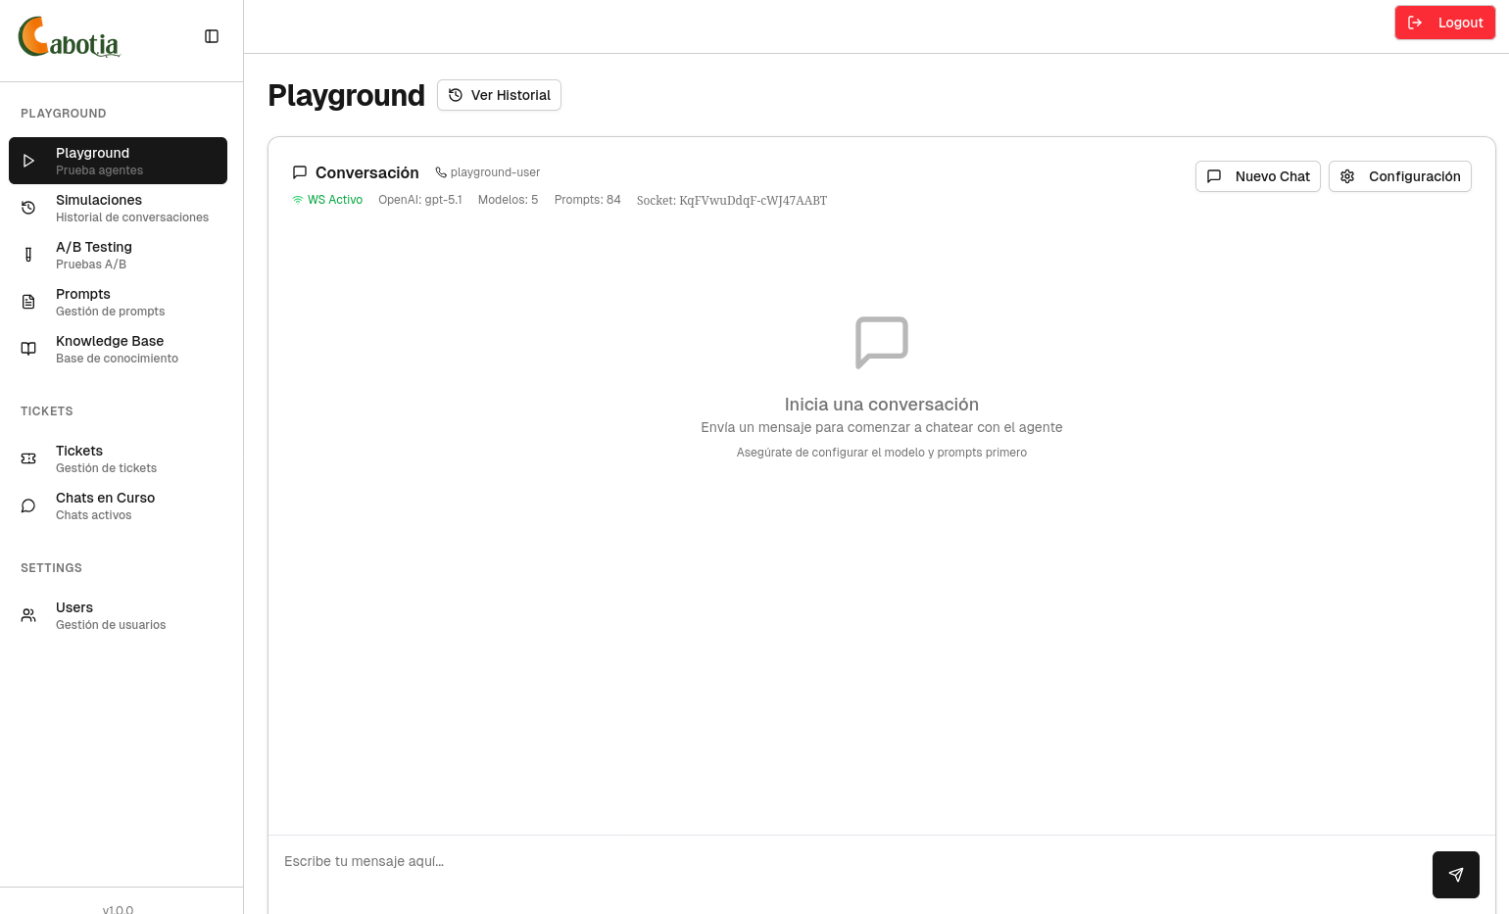Viewport: 1509px width, 914px height.
Task: Click the send message arrow icon
Action: tap(1456, 875)
